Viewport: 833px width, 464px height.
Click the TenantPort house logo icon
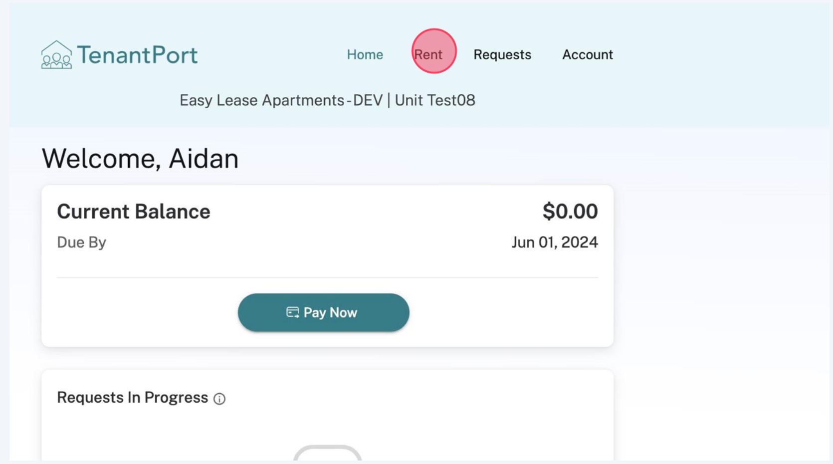(x=56, y=54)
